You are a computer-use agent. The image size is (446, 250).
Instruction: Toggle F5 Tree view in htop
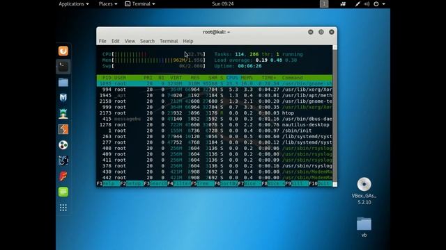click(203, 183)
